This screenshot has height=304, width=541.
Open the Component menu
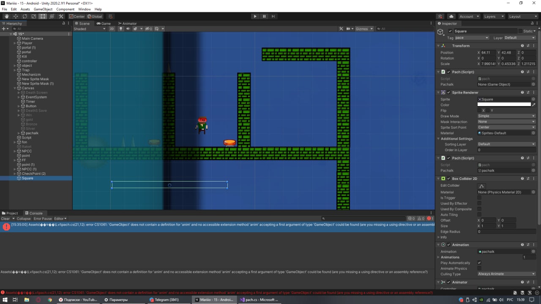click(x=65, y=9)
